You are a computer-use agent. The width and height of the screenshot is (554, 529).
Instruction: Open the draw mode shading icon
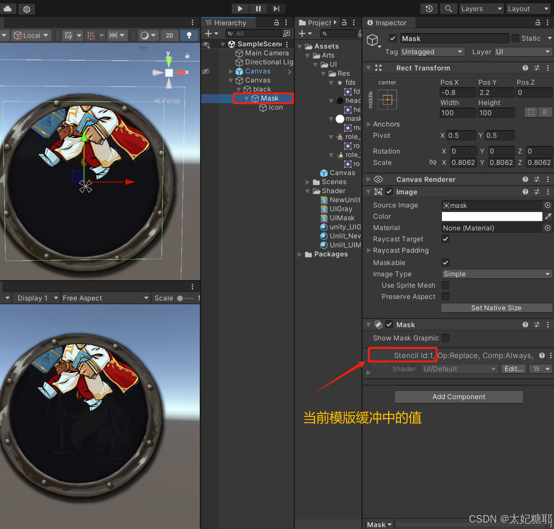pyautogui.click(x=148, y=35)
